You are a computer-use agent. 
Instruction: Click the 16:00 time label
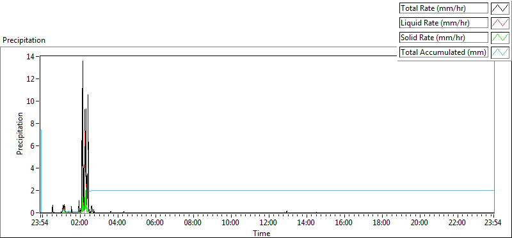pos(344,223)
